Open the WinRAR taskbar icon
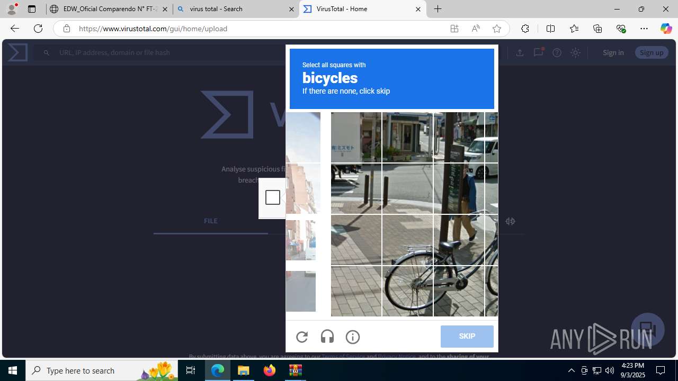This screenshot has width=678, height=381. pos(295,370)
